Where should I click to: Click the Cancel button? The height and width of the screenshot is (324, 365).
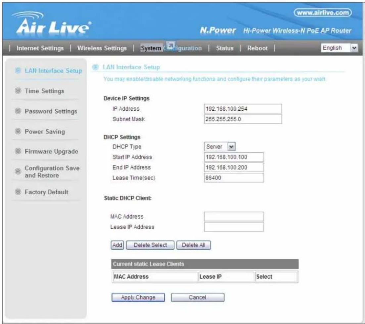[x=198, y=297]
